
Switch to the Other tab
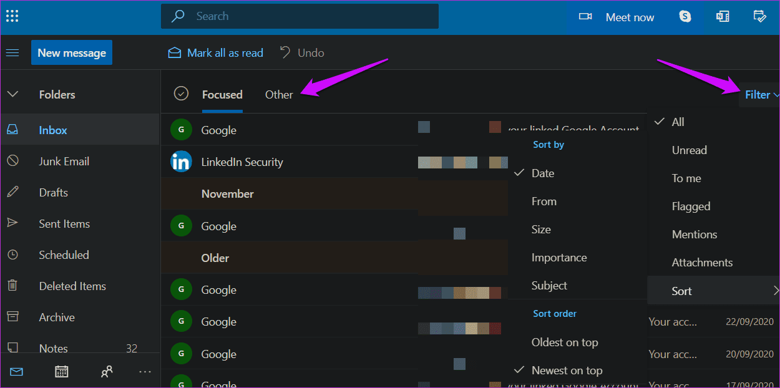[x=279, y=95]
